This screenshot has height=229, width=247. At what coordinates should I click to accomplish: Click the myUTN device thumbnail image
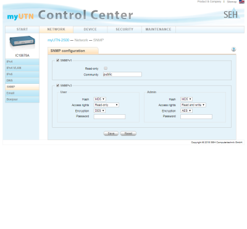click(x=22, y=43)
